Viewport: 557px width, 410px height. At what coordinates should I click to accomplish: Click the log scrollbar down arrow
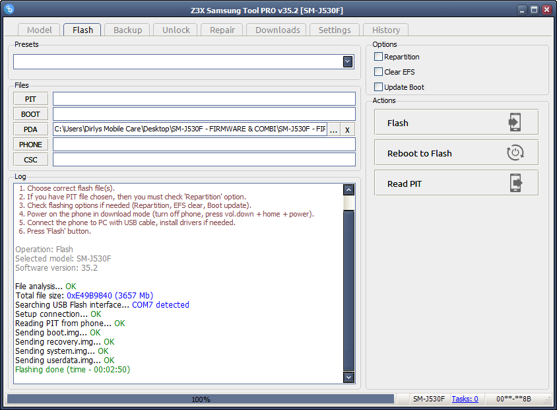[x=349, y=377]
